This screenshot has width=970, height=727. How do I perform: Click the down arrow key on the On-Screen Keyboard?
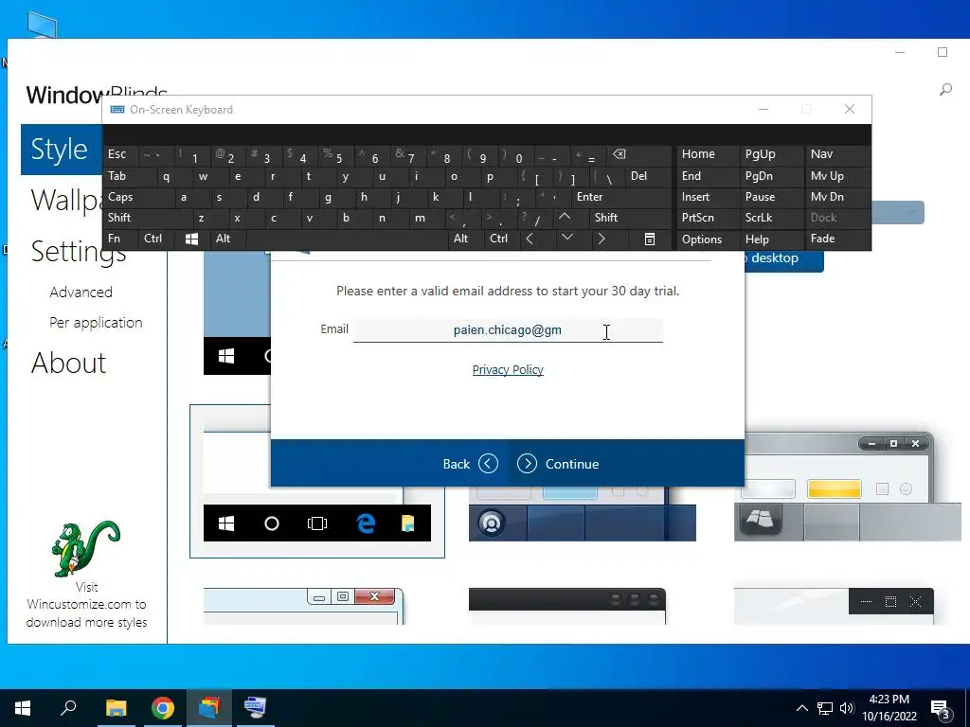click(x=567, y=238)
